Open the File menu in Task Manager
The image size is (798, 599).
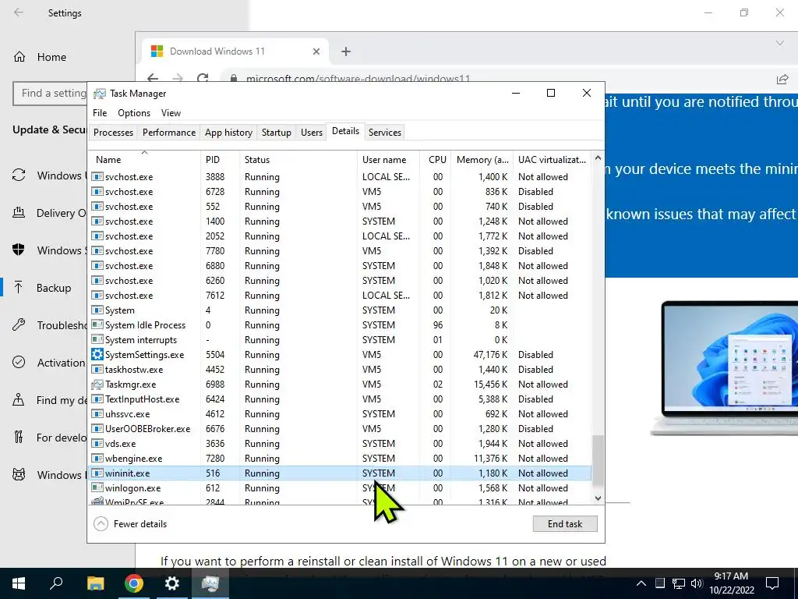point(100,112)
